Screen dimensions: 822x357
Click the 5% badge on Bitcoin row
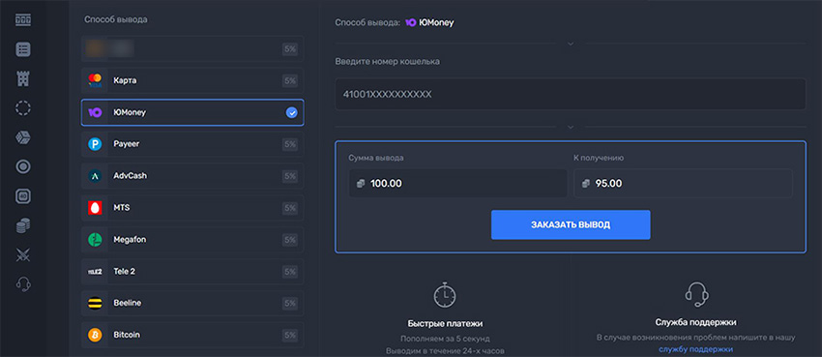tap(290, 335)
